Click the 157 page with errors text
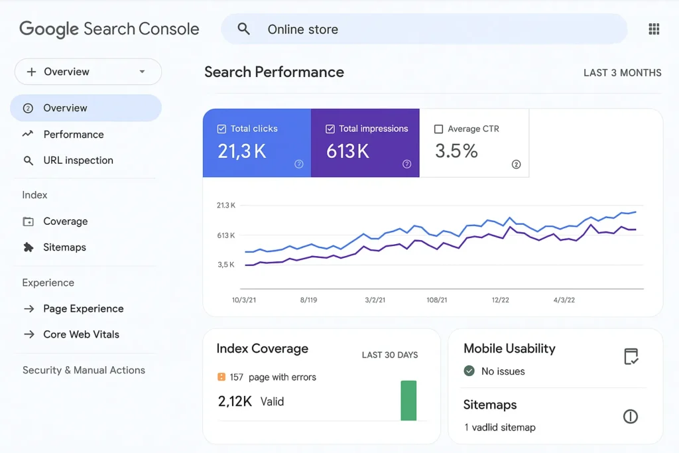The height and width of the screenshot is (453, 679). click(x=273, y=377)
